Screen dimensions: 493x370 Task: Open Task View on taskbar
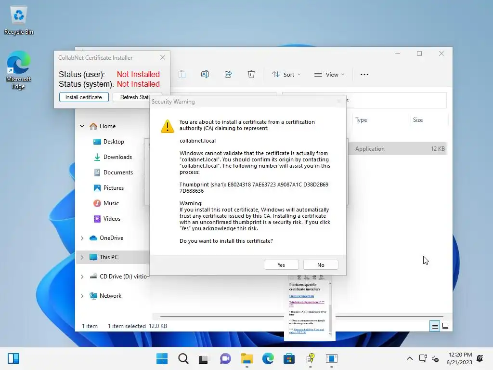pos(204,358)
